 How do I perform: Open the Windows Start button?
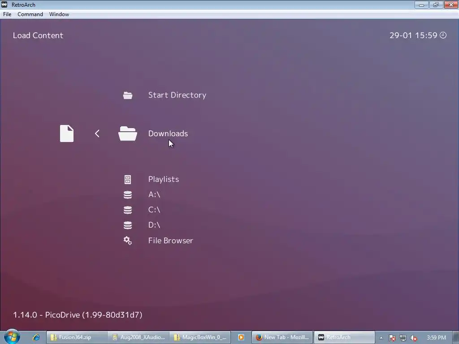(x=12, y=337)
